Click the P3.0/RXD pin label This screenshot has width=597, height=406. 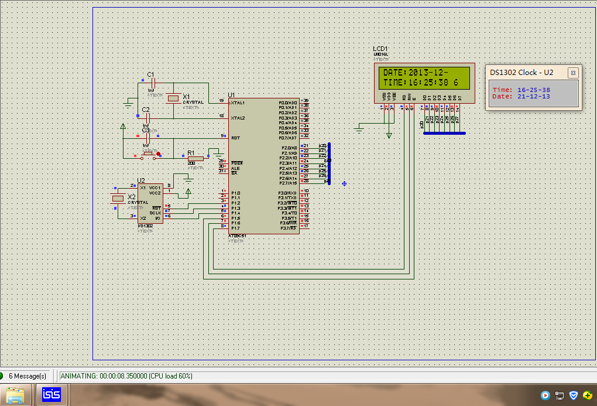pyautogui.click(x=287, y=193)
